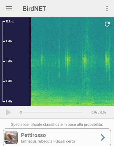Click 'Erithacus rubecula - Quasi certo' text
Screen dimensions: 114x146
coord(48,141)
